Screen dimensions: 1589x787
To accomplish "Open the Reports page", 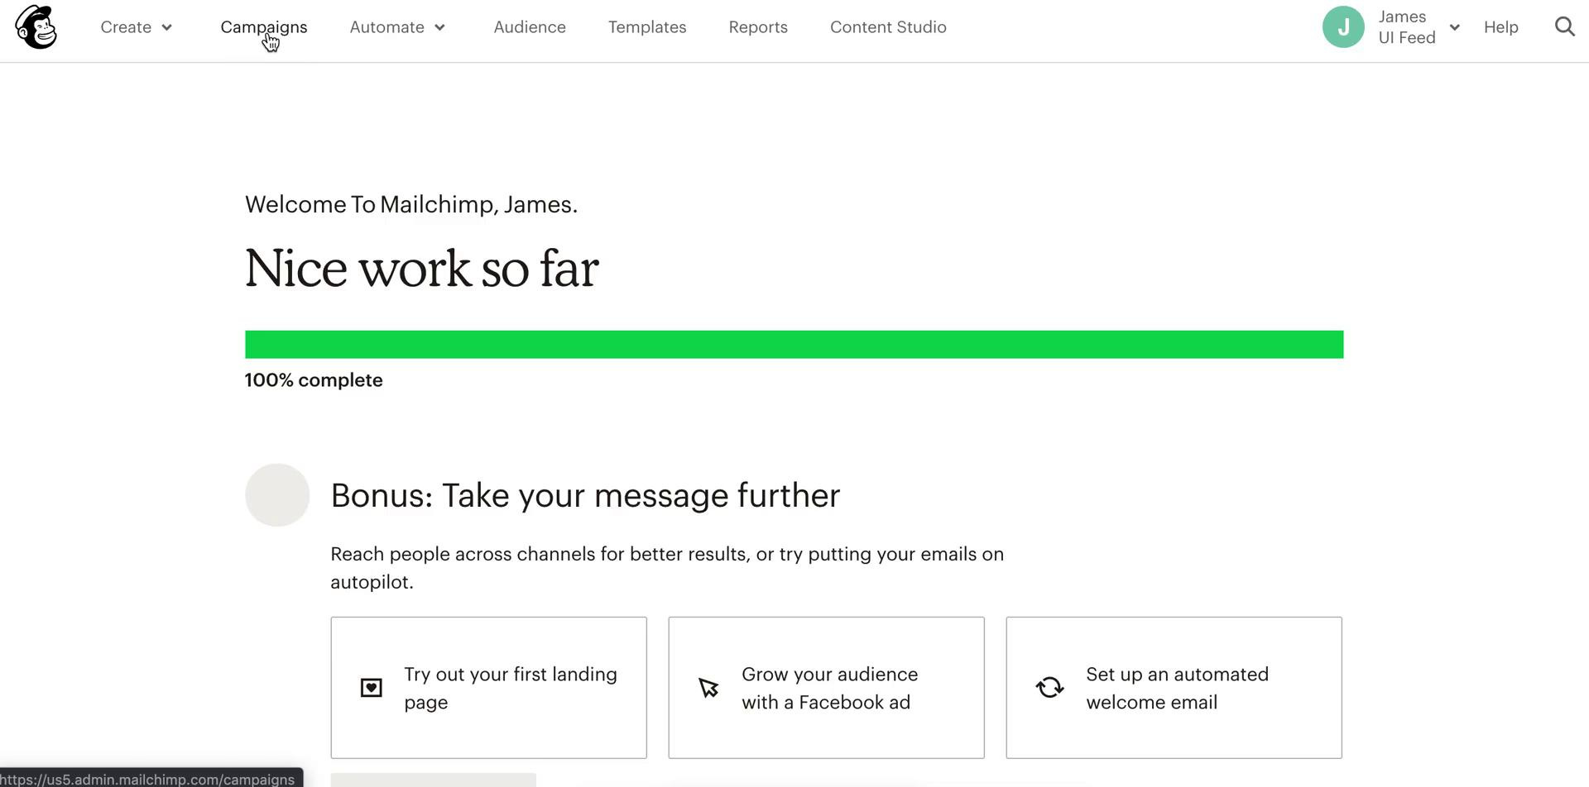I will (x=758, y=27).
